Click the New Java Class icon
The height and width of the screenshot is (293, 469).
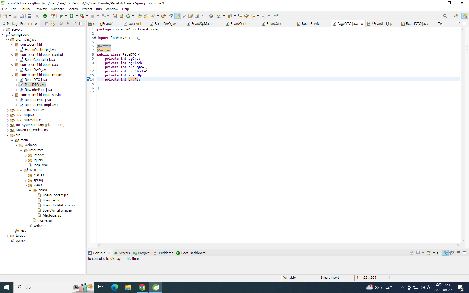(x=128, y=16)
